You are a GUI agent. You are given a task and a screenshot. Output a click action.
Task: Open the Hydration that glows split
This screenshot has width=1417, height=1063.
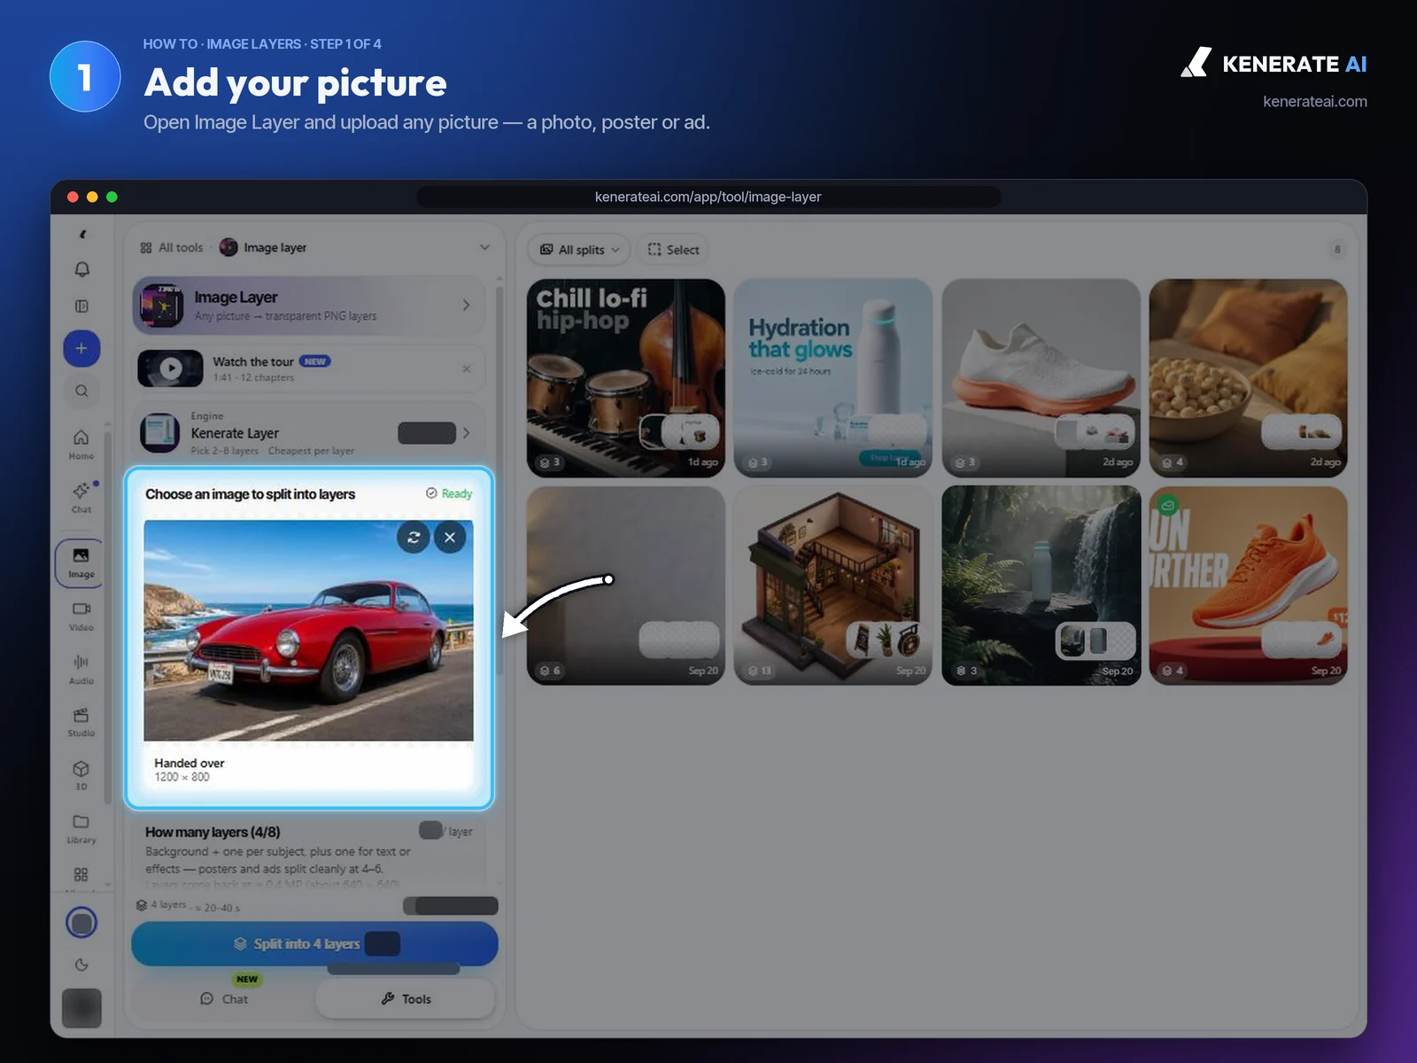pos(833,378)
